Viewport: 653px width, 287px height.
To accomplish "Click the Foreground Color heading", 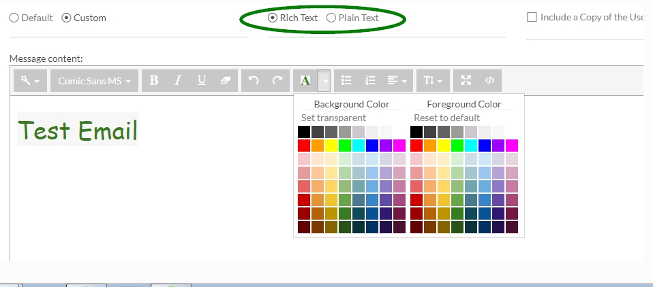I will coord(464,104).
